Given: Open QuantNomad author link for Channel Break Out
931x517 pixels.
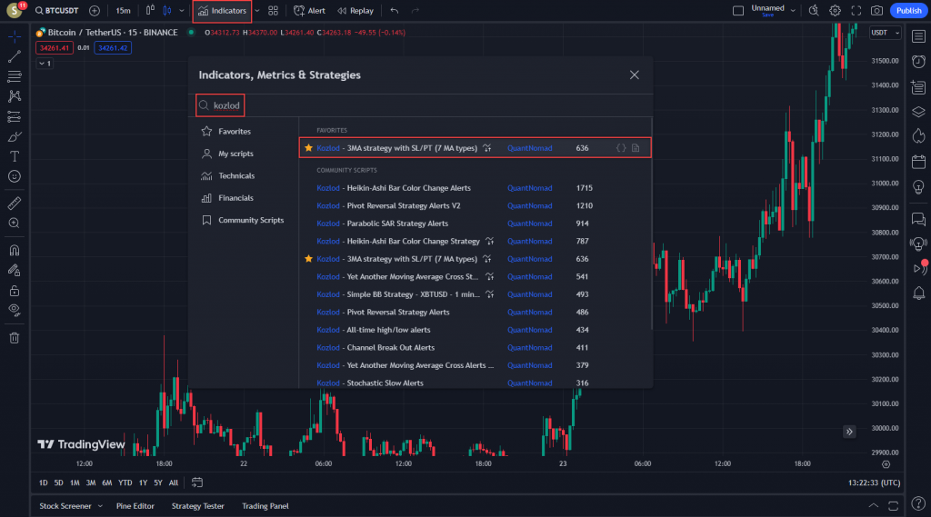Looking at the screenshot, I should (529, 347).
